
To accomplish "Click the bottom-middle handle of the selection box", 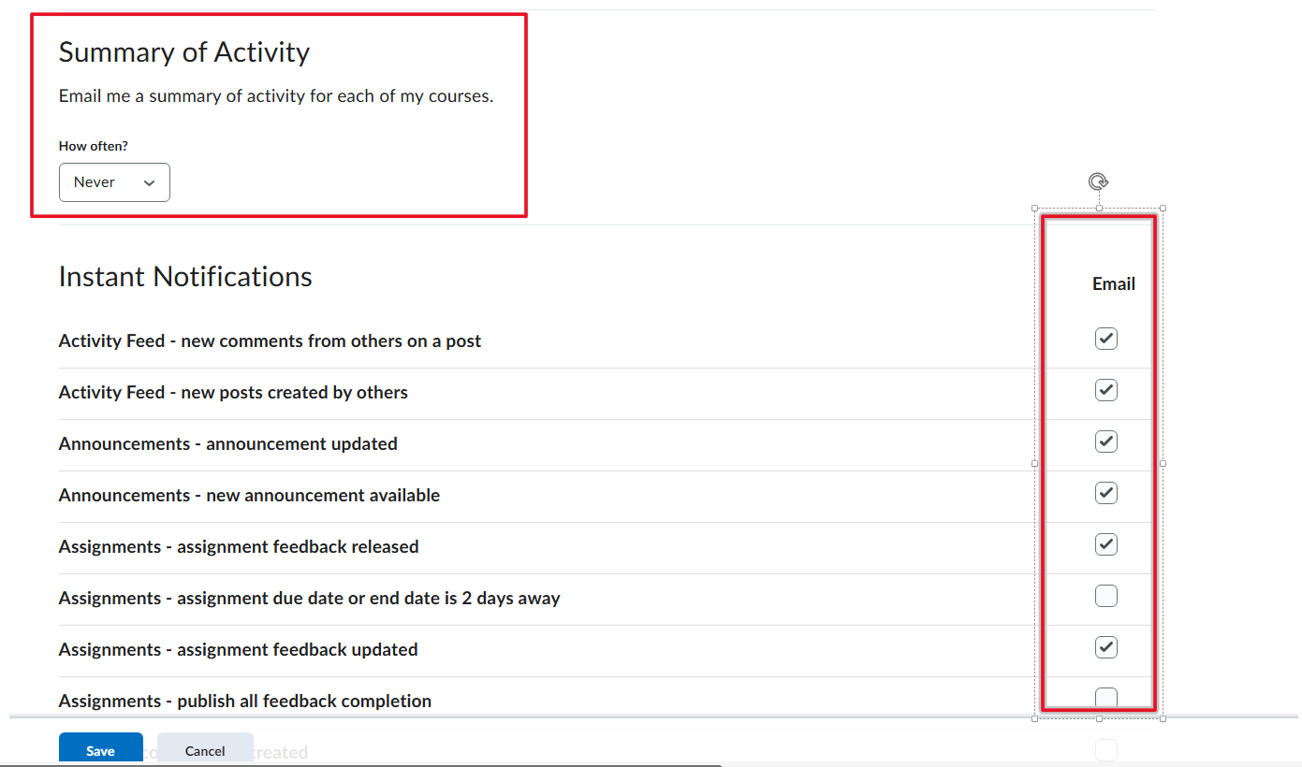I will 1099,718.
